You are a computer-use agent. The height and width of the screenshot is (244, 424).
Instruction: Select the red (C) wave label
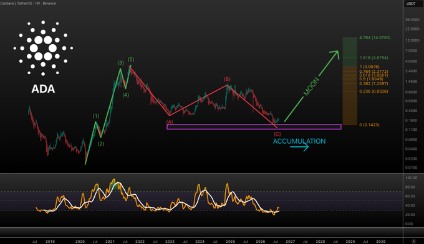(277, 134)
